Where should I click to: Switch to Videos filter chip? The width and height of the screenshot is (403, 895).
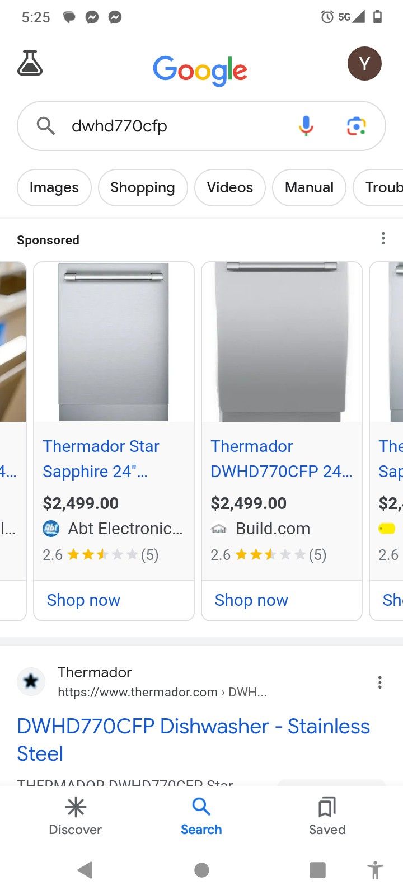[x=229, y=187]
